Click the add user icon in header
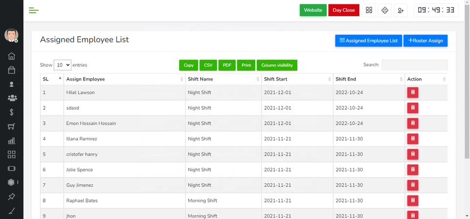 [400, 10]
